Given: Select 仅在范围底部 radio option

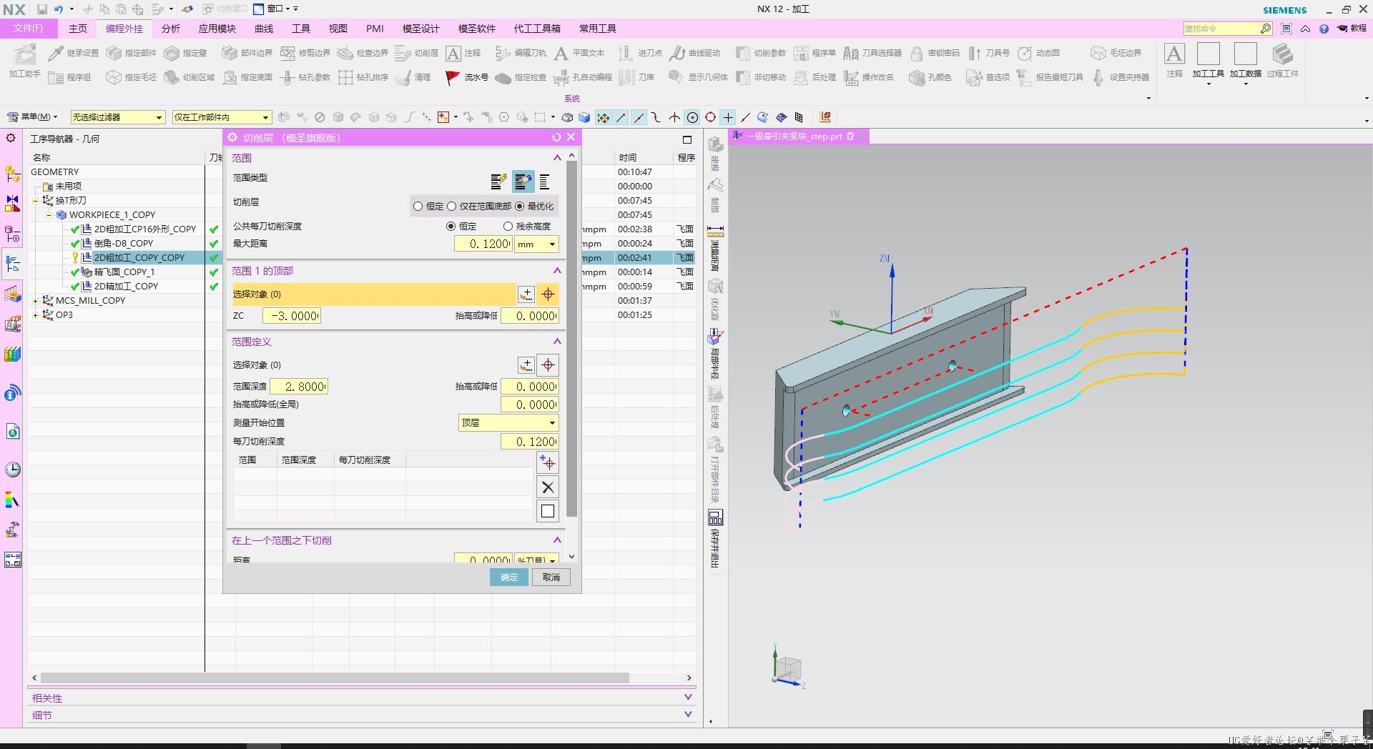Looking at the screenshot, I should point(451,207).
